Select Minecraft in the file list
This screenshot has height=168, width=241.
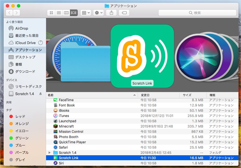pyautogui.click(x=66, y=126)
